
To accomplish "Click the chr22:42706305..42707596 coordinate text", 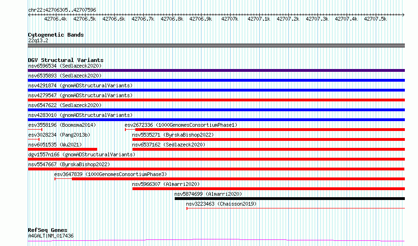I will click(62, 10).
